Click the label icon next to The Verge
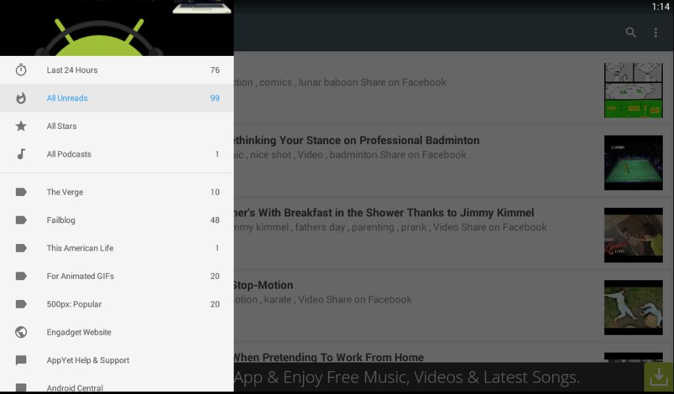The width and height of the screenshot is (674, 394). 22,192
